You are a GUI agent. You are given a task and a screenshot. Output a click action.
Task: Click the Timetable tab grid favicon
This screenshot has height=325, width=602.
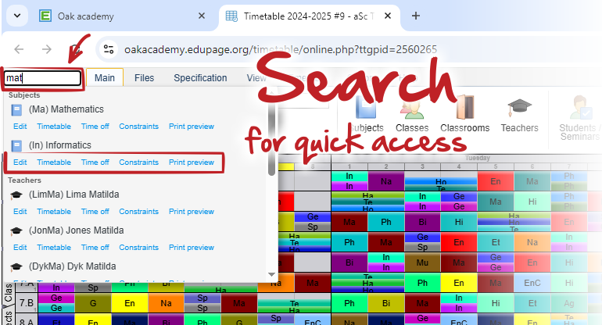pos(231,16)
